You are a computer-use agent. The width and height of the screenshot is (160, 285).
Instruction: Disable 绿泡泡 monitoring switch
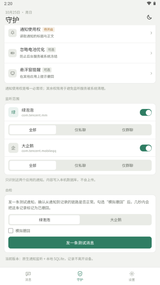click(x=146, y=112)
